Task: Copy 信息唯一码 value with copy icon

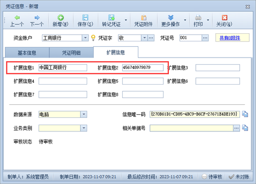Action: [245, 114]
